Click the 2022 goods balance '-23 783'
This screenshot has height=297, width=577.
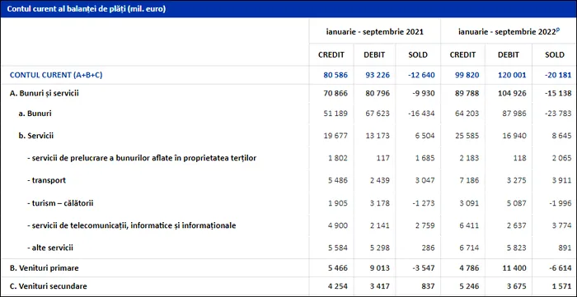(x=557, y=114)
